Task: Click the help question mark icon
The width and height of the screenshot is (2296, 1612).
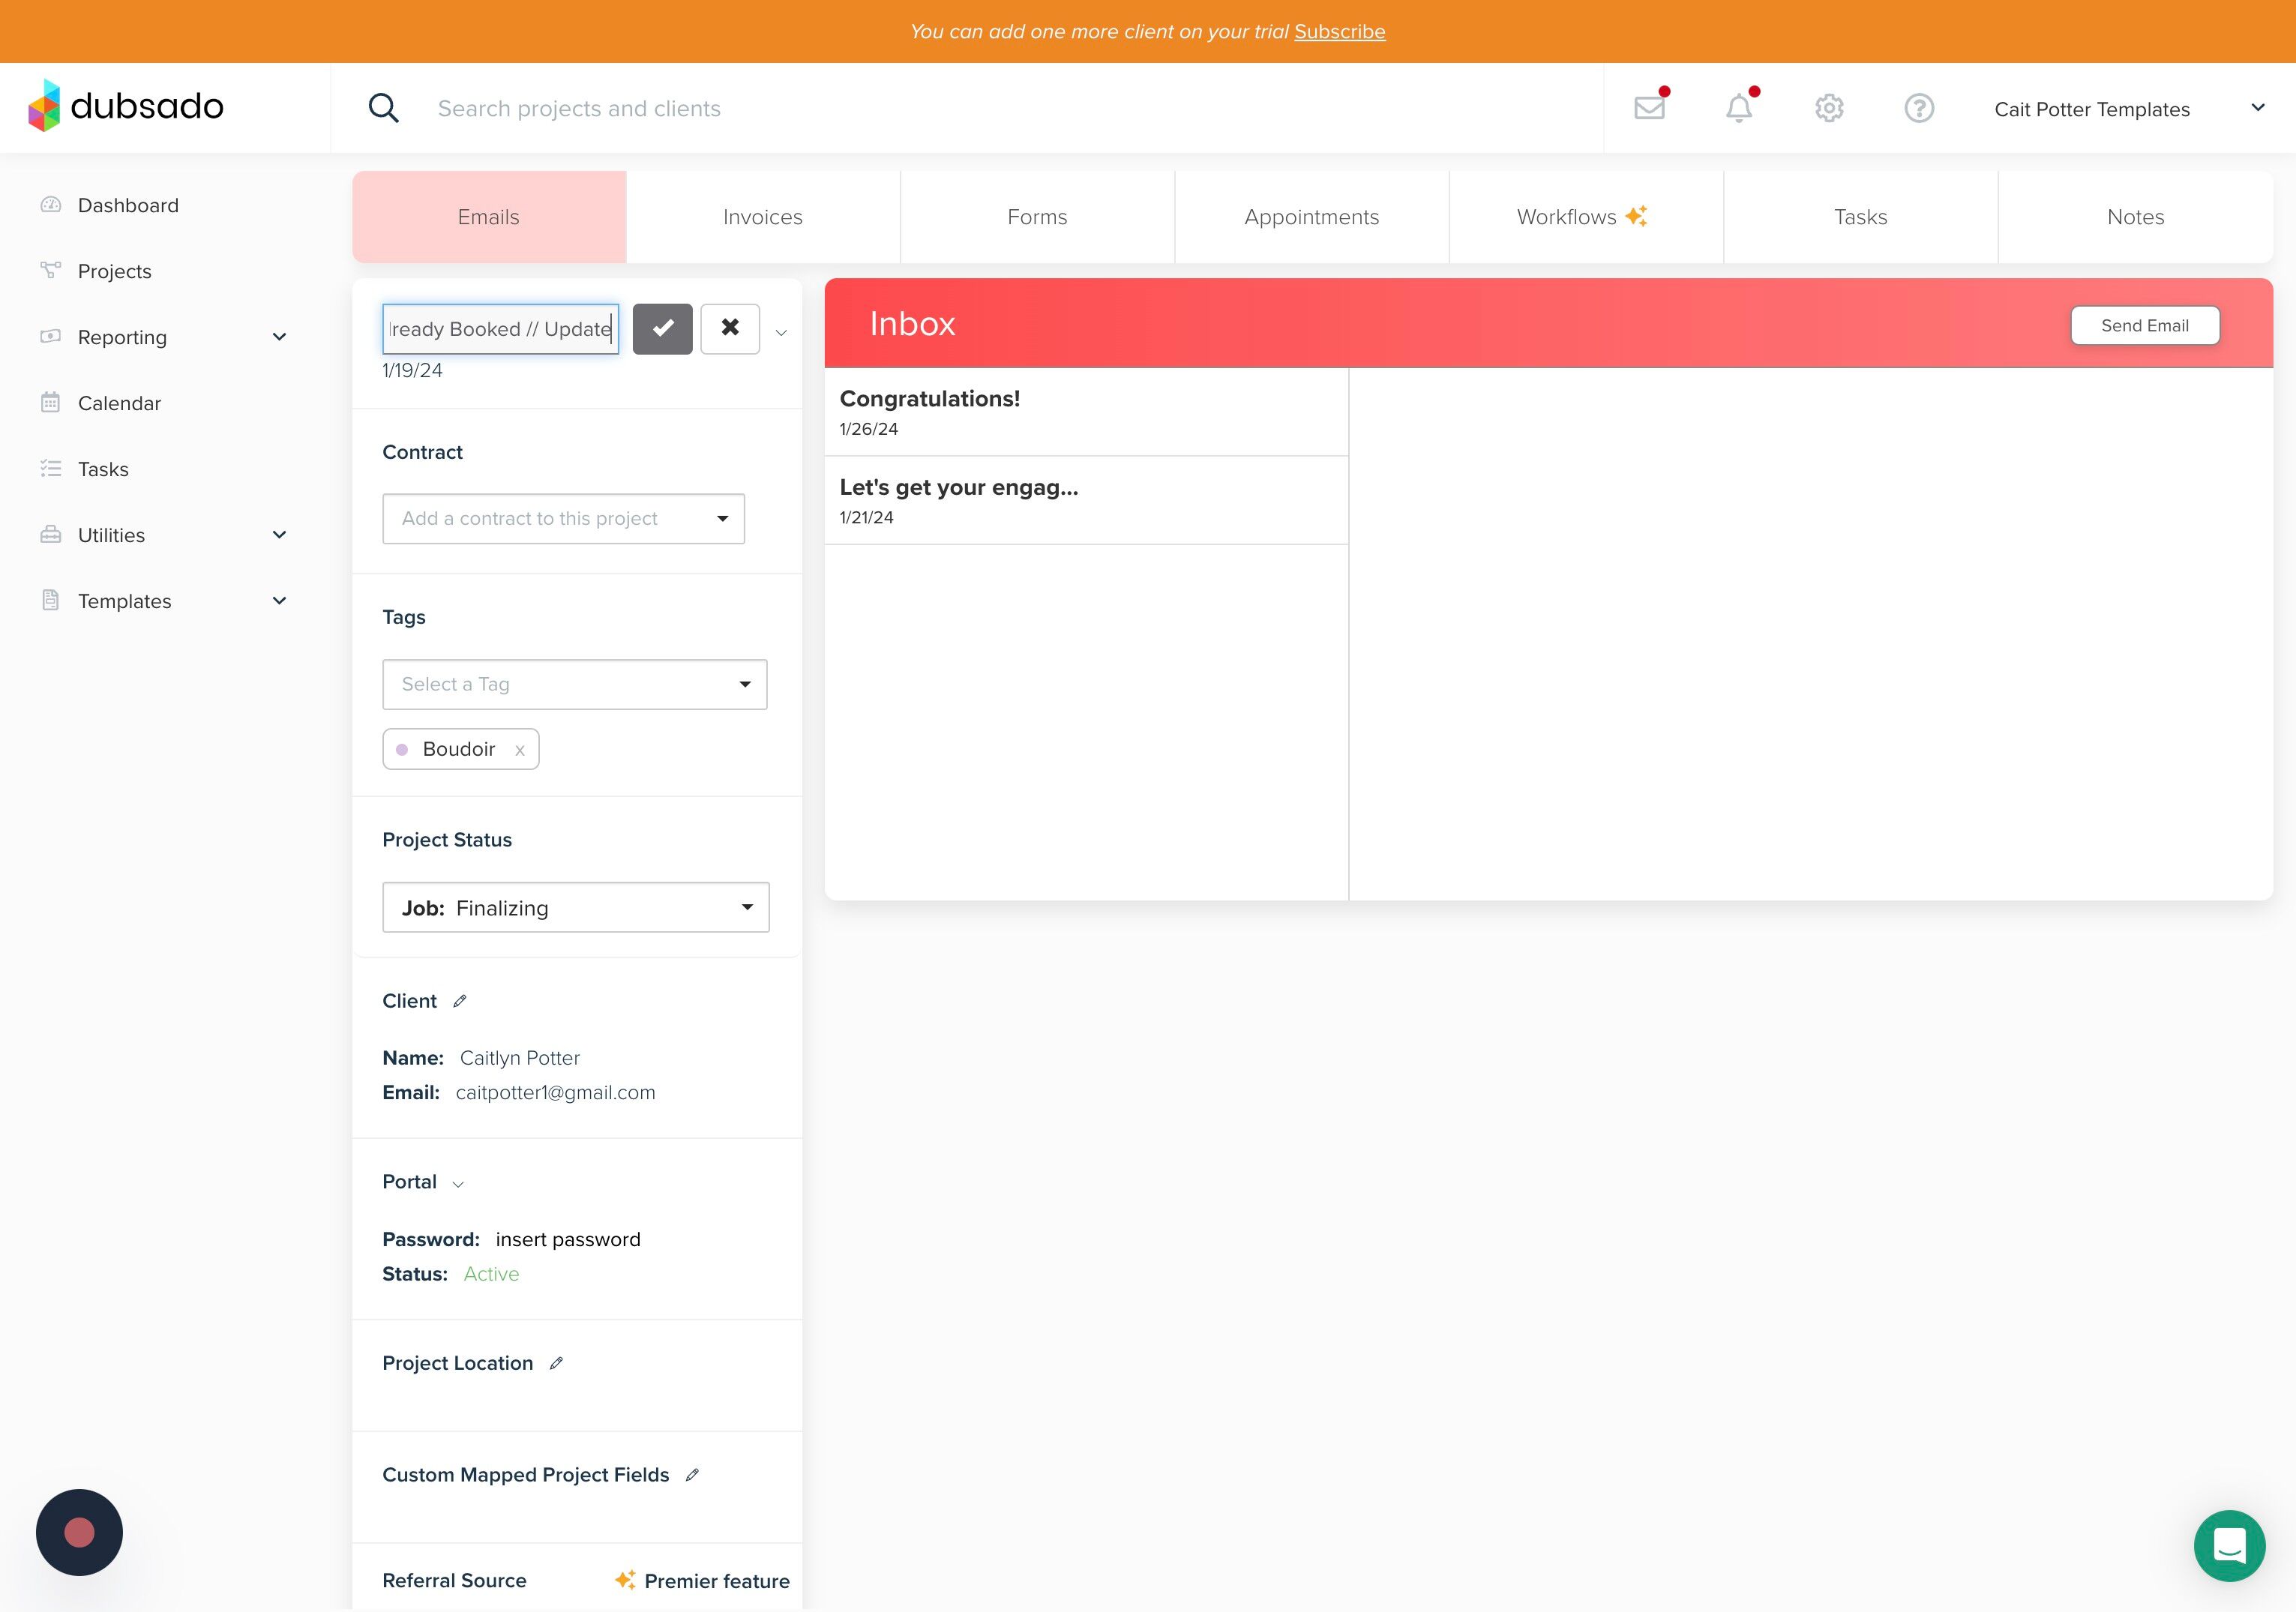Action: point(1919,108)
